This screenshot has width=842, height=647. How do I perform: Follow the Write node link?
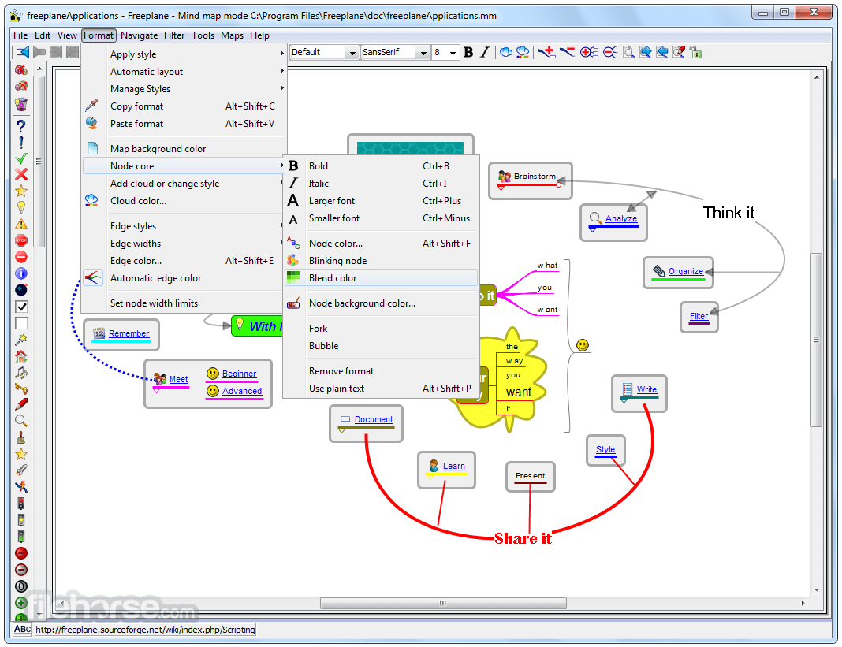(x=646, y=389)
